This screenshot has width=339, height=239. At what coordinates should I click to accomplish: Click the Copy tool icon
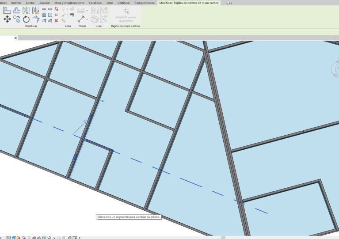(17, 19)
